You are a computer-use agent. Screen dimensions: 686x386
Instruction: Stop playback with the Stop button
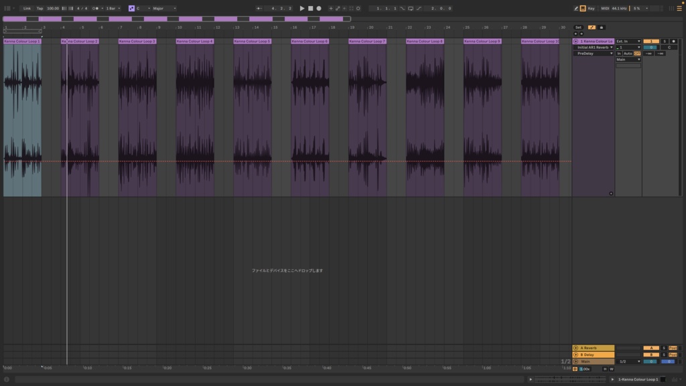coord(311,8)
